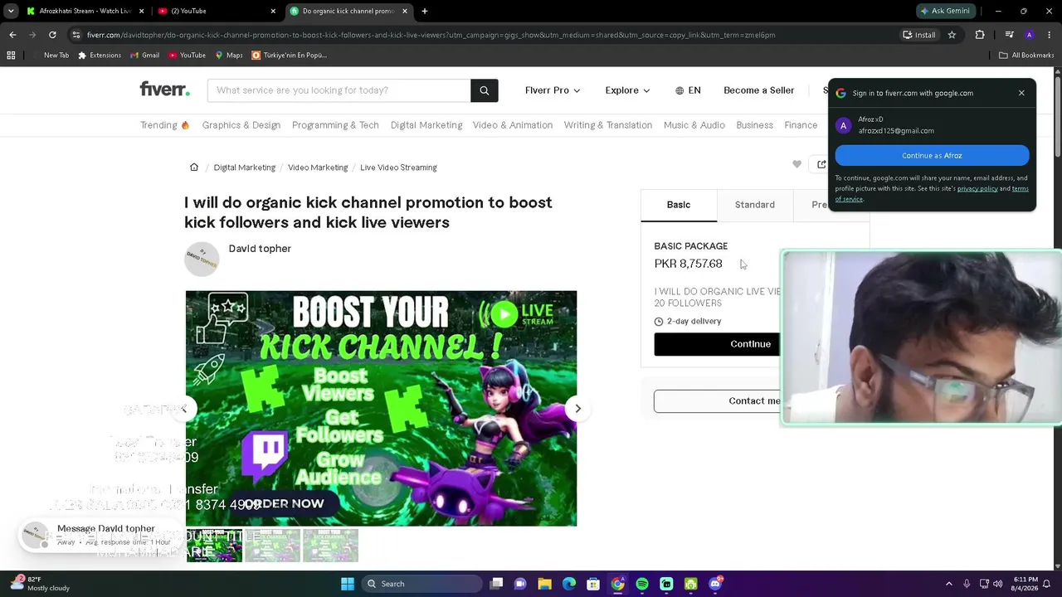Click the share gig icon
1062x597 pixels.
(x=821, y=164)
